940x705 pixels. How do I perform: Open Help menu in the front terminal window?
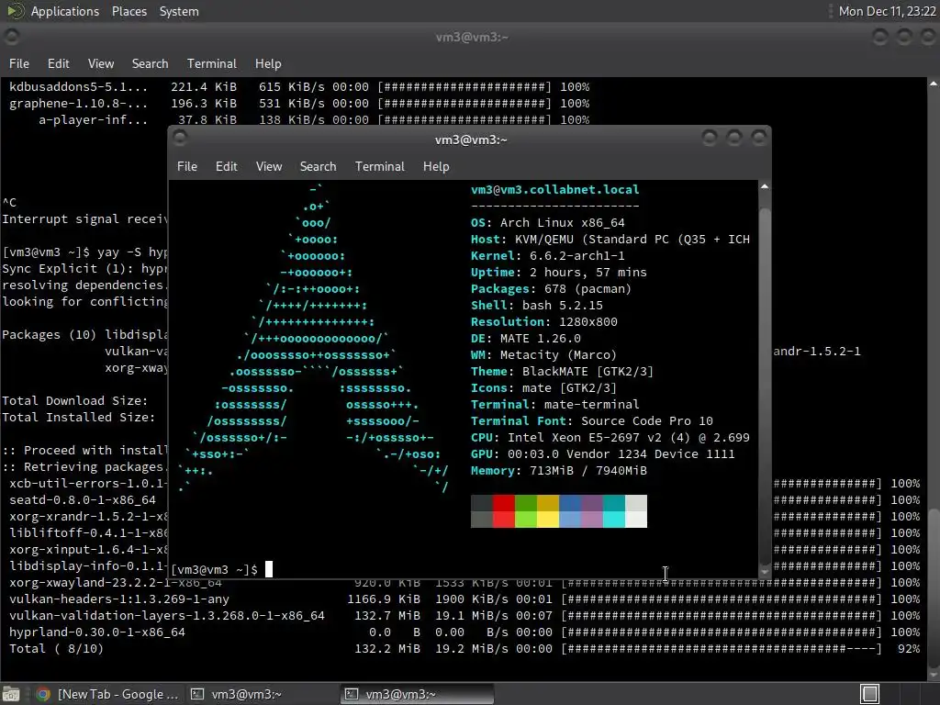click(436, 167)
